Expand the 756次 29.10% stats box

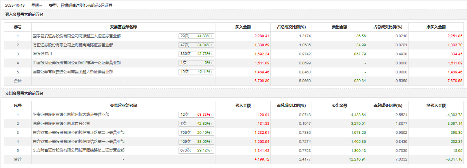[x=196, y=133]
